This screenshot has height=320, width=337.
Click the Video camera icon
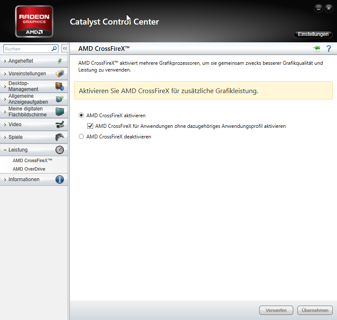tap(60, 124)
